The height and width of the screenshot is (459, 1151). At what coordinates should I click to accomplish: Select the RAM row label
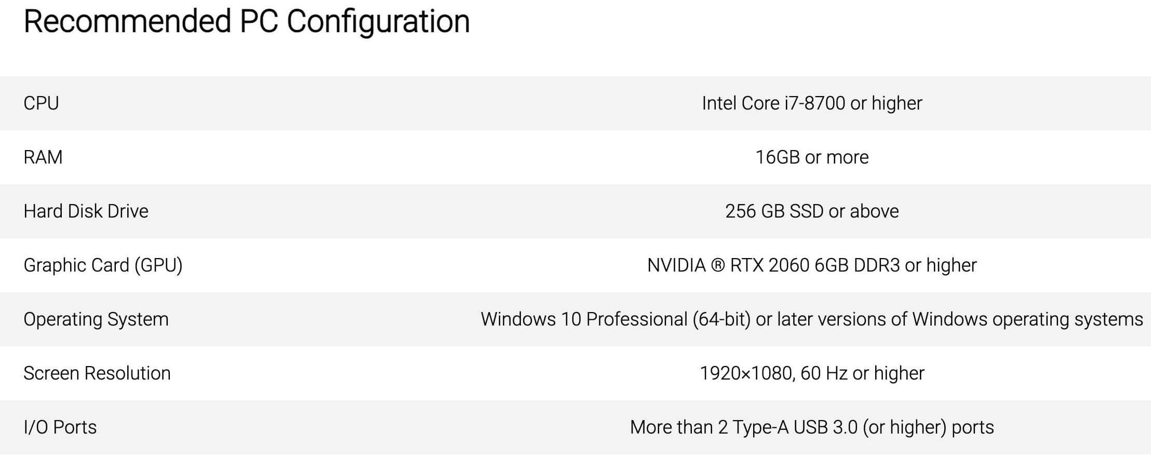(x=43, y=157)
